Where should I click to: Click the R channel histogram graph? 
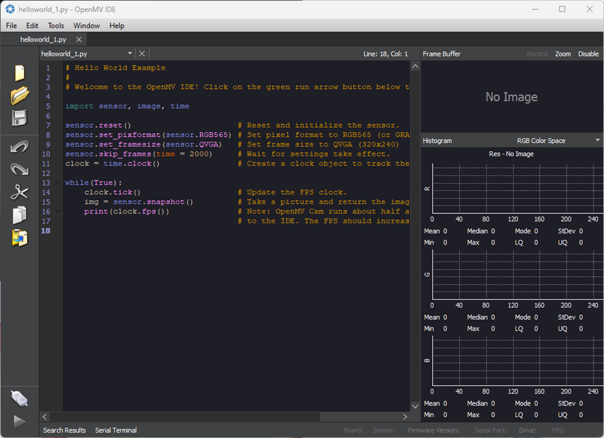(x=518, y=189)
